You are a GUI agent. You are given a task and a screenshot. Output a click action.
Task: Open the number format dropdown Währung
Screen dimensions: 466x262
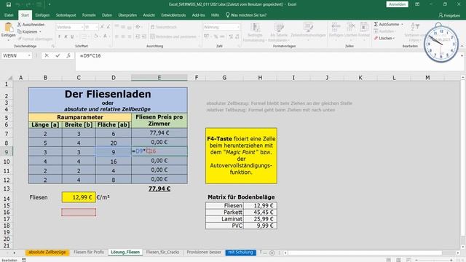(238, 27)
